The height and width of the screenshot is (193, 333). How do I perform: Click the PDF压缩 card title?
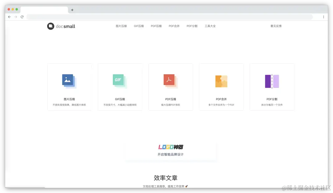click(171, 99)
